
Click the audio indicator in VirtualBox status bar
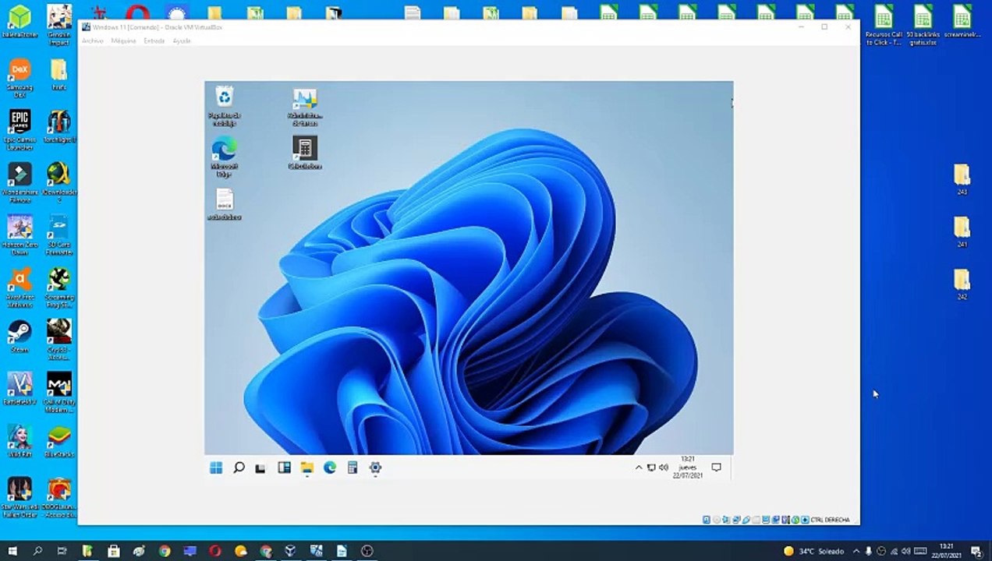726,520
